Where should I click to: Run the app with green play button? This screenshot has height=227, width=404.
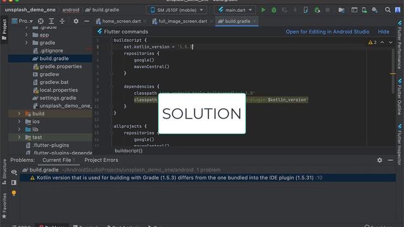coord(263,10)
